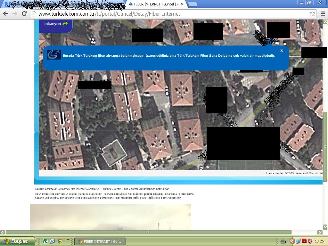Launch uTorrent from the quick launch bar
The width and height of the screenshot is (328, 246).
[45, 241]
